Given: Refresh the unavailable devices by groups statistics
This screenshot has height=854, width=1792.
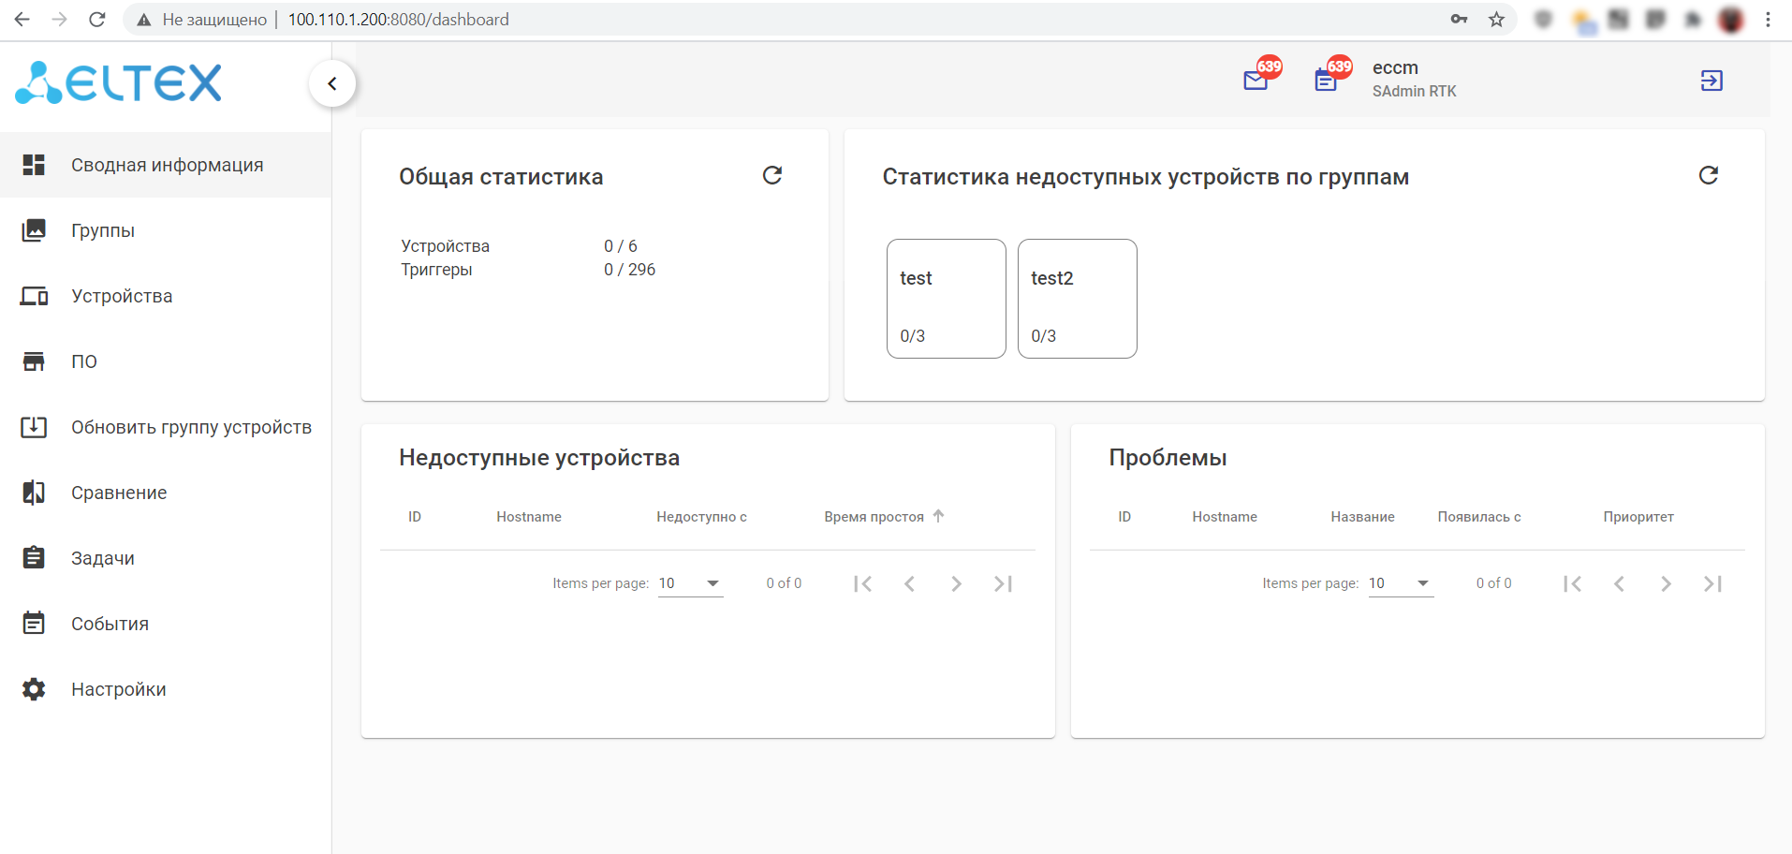Looking at the screenshot, I should point(1709,176).
